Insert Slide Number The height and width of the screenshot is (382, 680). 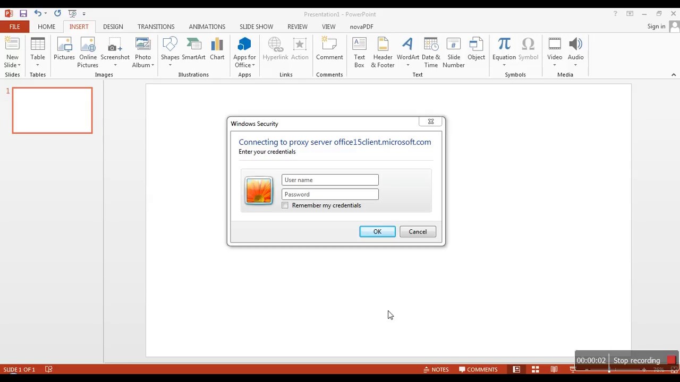(x=454, y=53)
